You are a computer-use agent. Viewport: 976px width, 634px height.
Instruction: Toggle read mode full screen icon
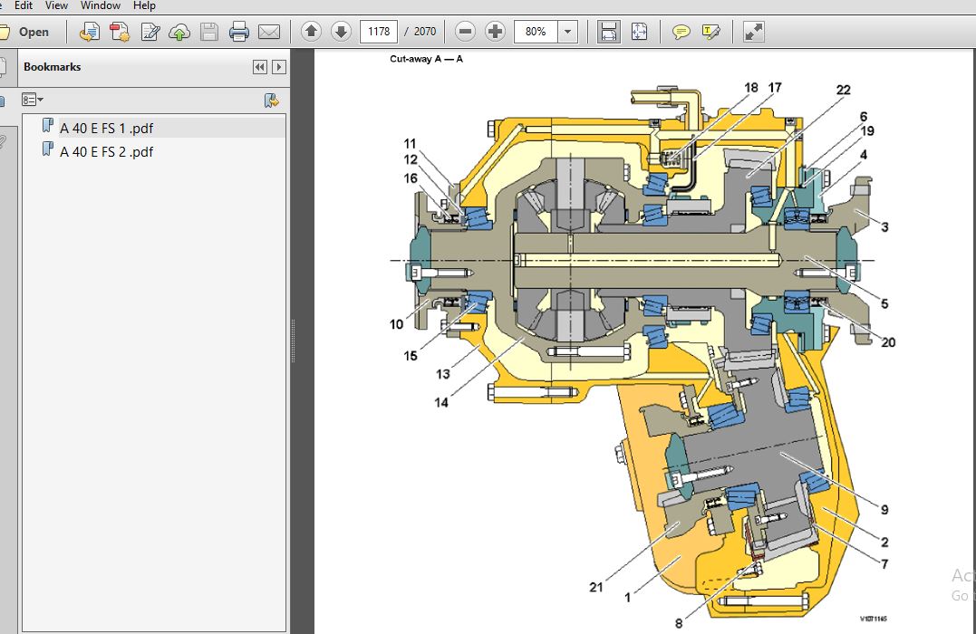pos(753,32)
